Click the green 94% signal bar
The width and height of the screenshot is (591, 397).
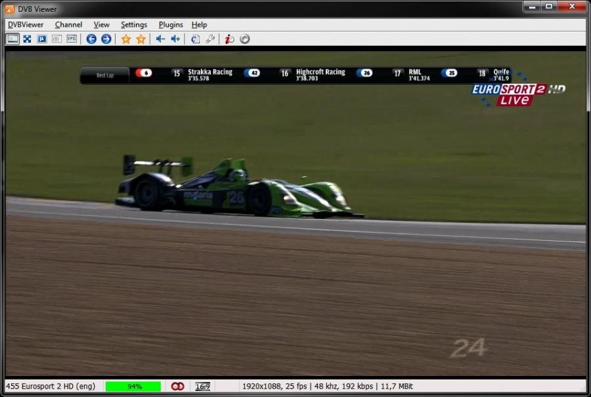point(133,387)
